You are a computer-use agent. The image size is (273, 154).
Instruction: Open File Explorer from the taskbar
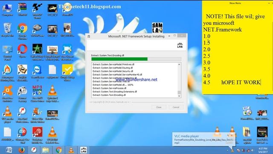tap(46, 150)
